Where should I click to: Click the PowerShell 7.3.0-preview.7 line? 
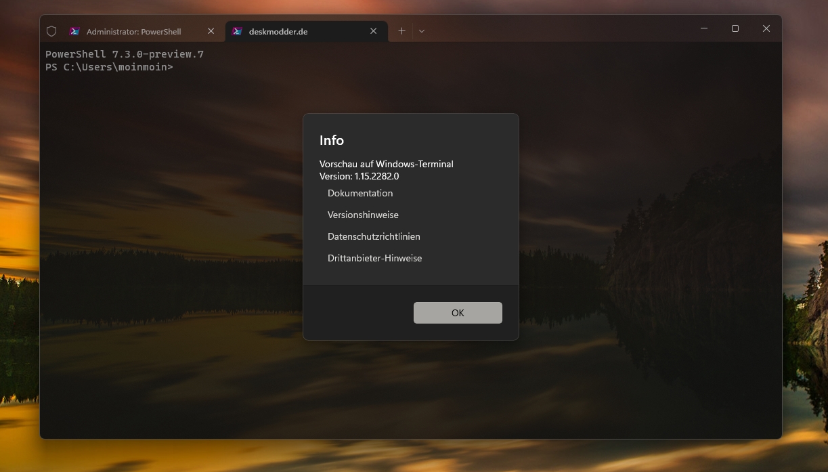125,54
